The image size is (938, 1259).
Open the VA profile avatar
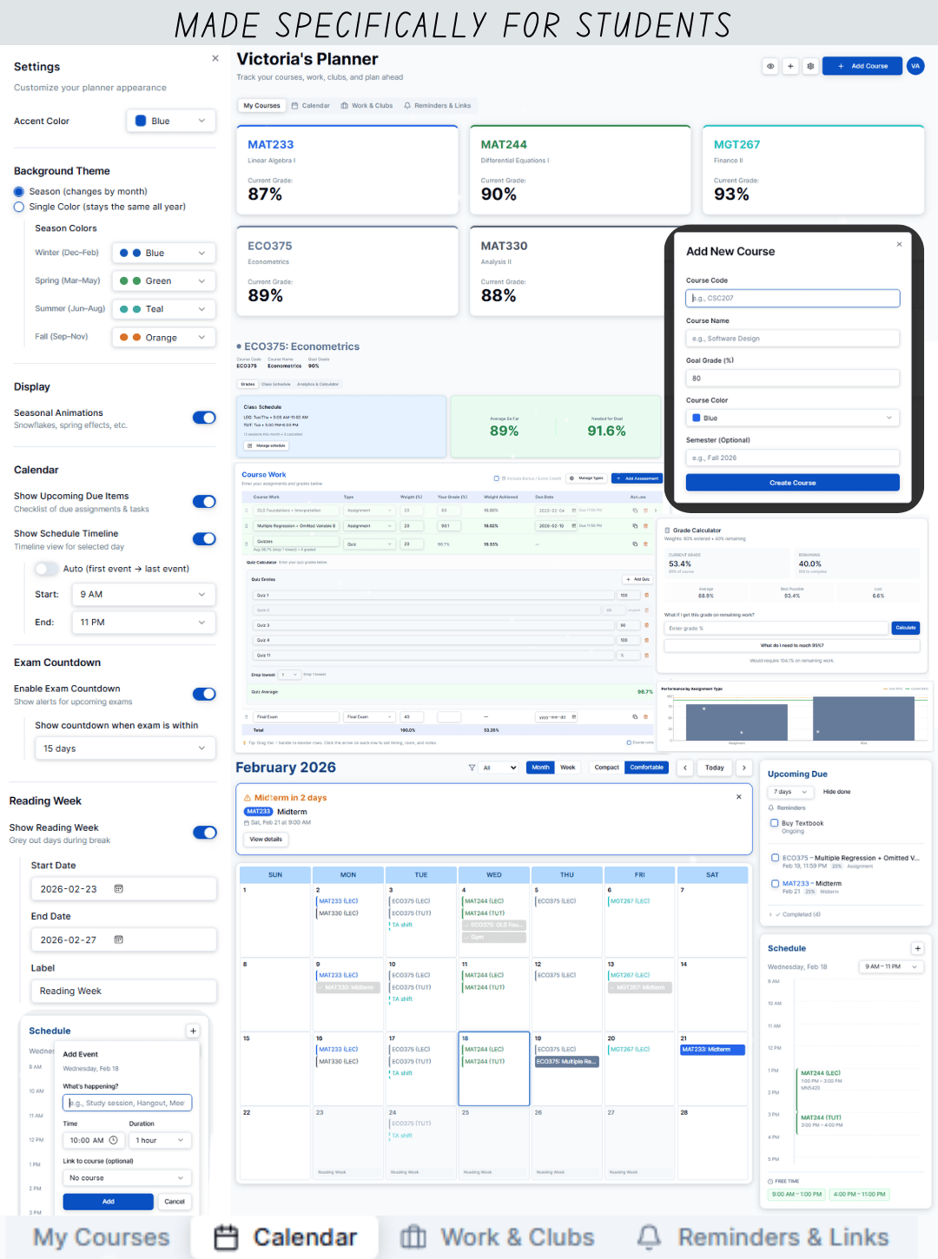point(915,66)
